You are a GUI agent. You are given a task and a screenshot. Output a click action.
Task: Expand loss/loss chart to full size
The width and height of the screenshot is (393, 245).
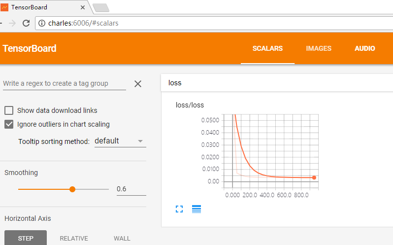[x=179, y=209]
